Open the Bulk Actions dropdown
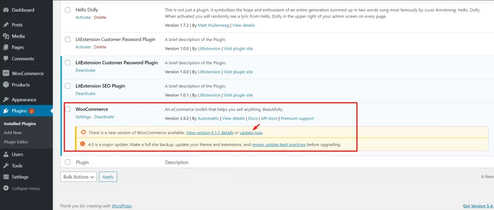This screenshot has height=210, width=494. 79,177
